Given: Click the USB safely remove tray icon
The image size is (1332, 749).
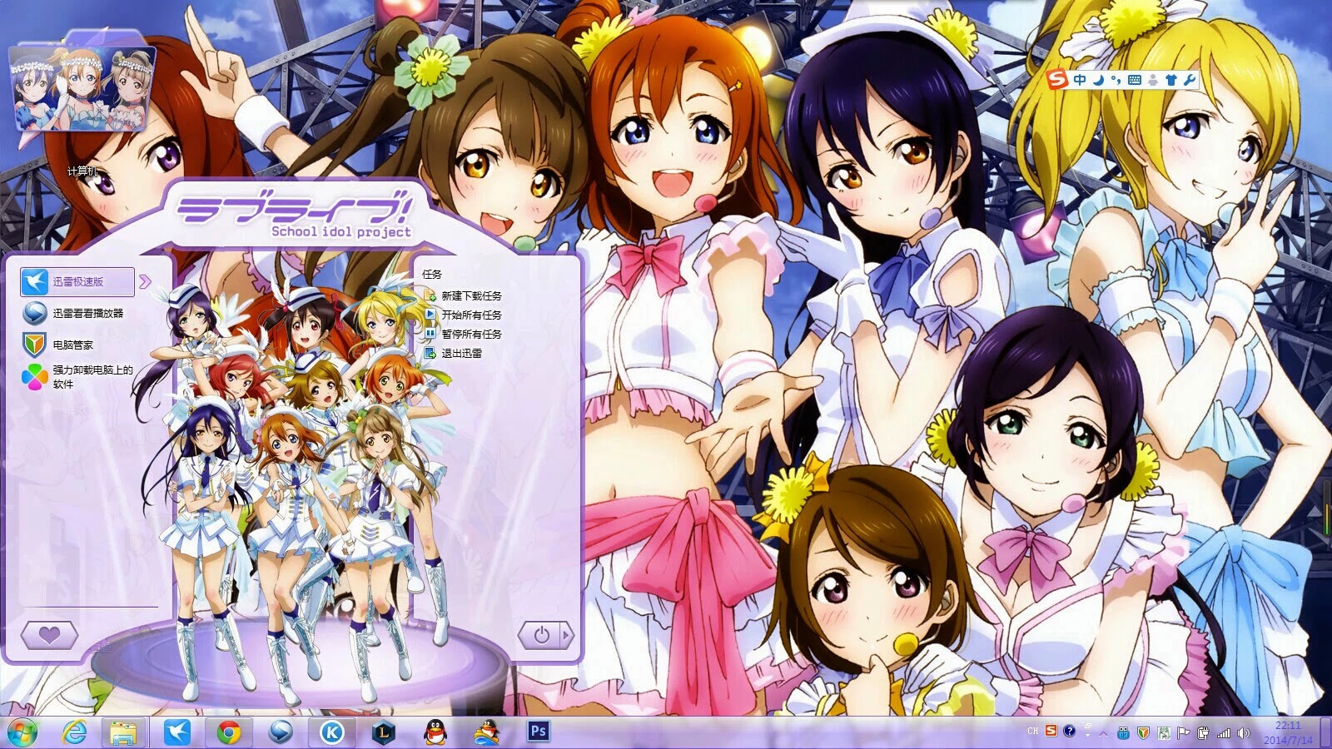Looking at the screenshot, I should pyautogui.click(x=1123, y=733).
